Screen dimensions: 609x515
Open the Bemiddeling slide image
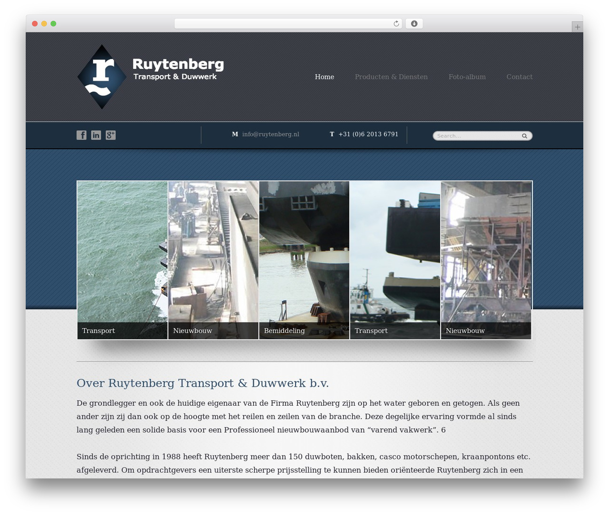point(304,260)
